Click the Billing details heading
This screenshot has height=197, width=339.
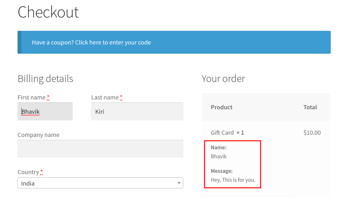(x=45, y=79)
